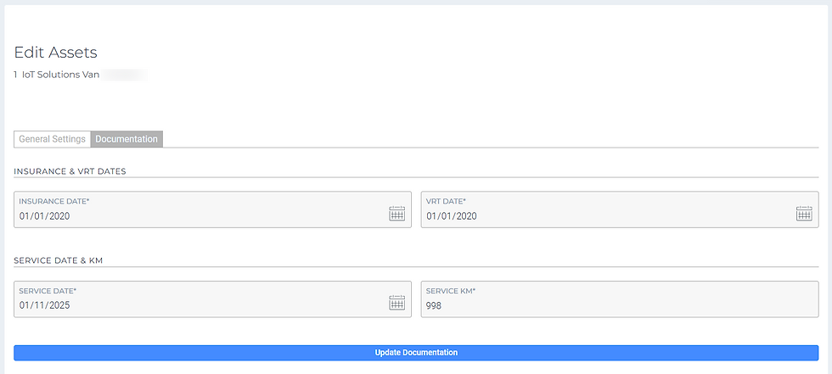Switch to the General Settings tab
The width and height of the screenshot is (832, 374).
tap(53, 139)
